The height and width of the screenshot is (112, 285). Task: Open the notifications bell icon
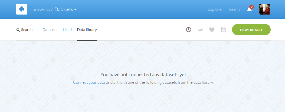[249, 10]
